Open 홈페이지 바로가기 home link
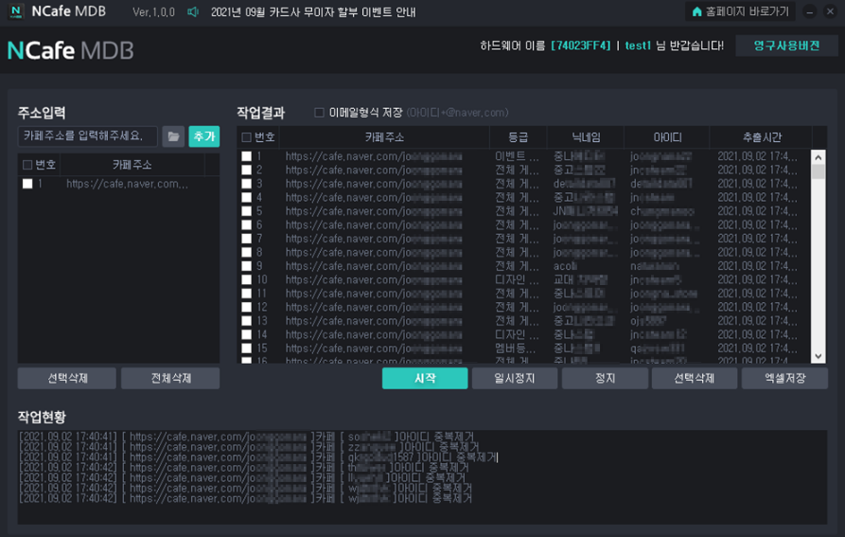 click(x=741, y=11)
